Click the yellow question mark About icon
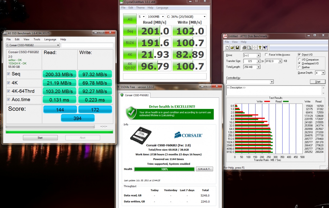 click(260, 48)
